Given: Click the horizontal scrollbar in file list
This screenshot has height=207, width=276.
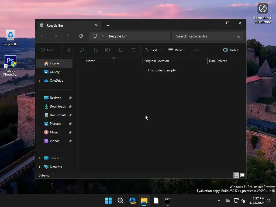Looking at the screenshot, I should click(x=133, y=170).
